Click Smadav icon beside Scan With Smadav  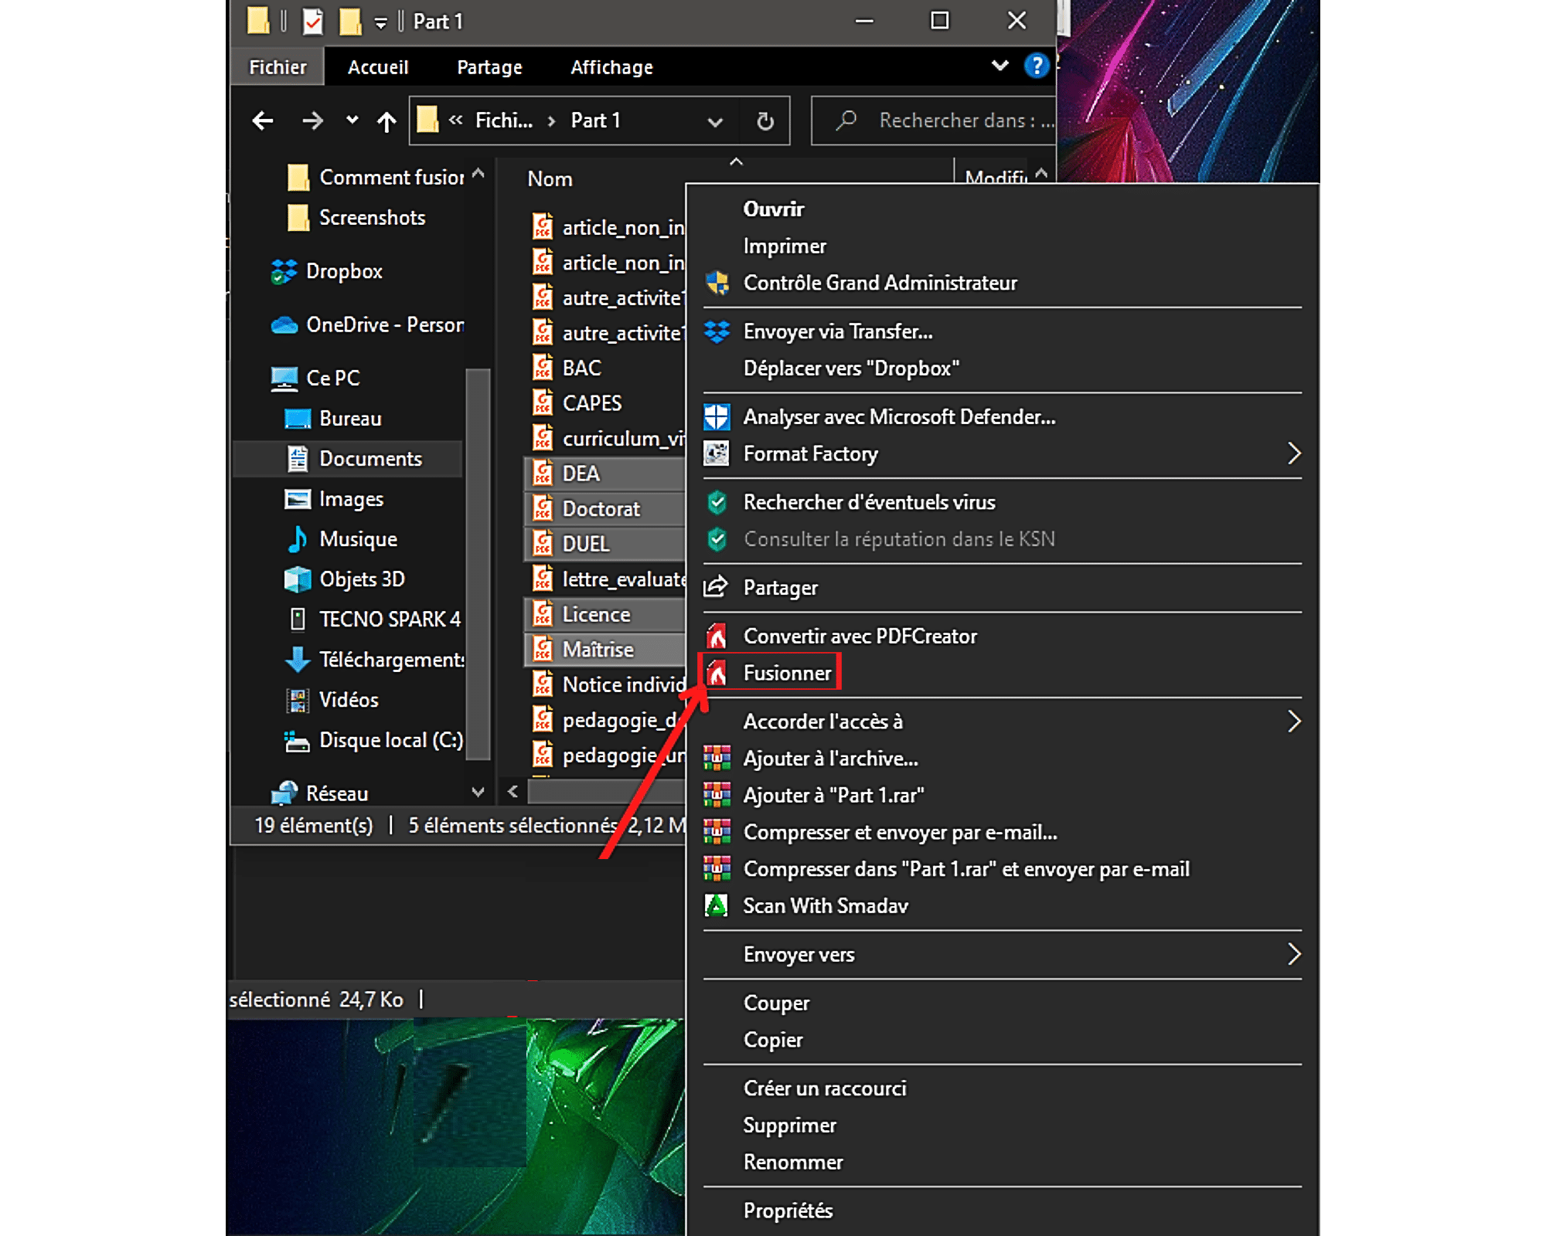[717, 906]
